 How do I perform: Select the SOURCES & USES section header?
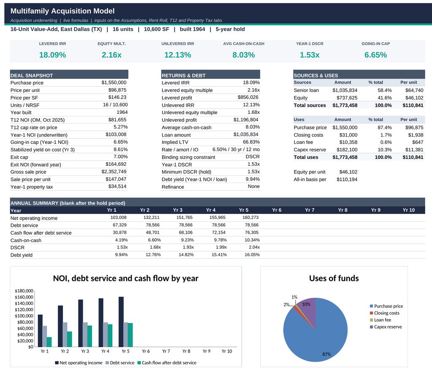[359, 75]
